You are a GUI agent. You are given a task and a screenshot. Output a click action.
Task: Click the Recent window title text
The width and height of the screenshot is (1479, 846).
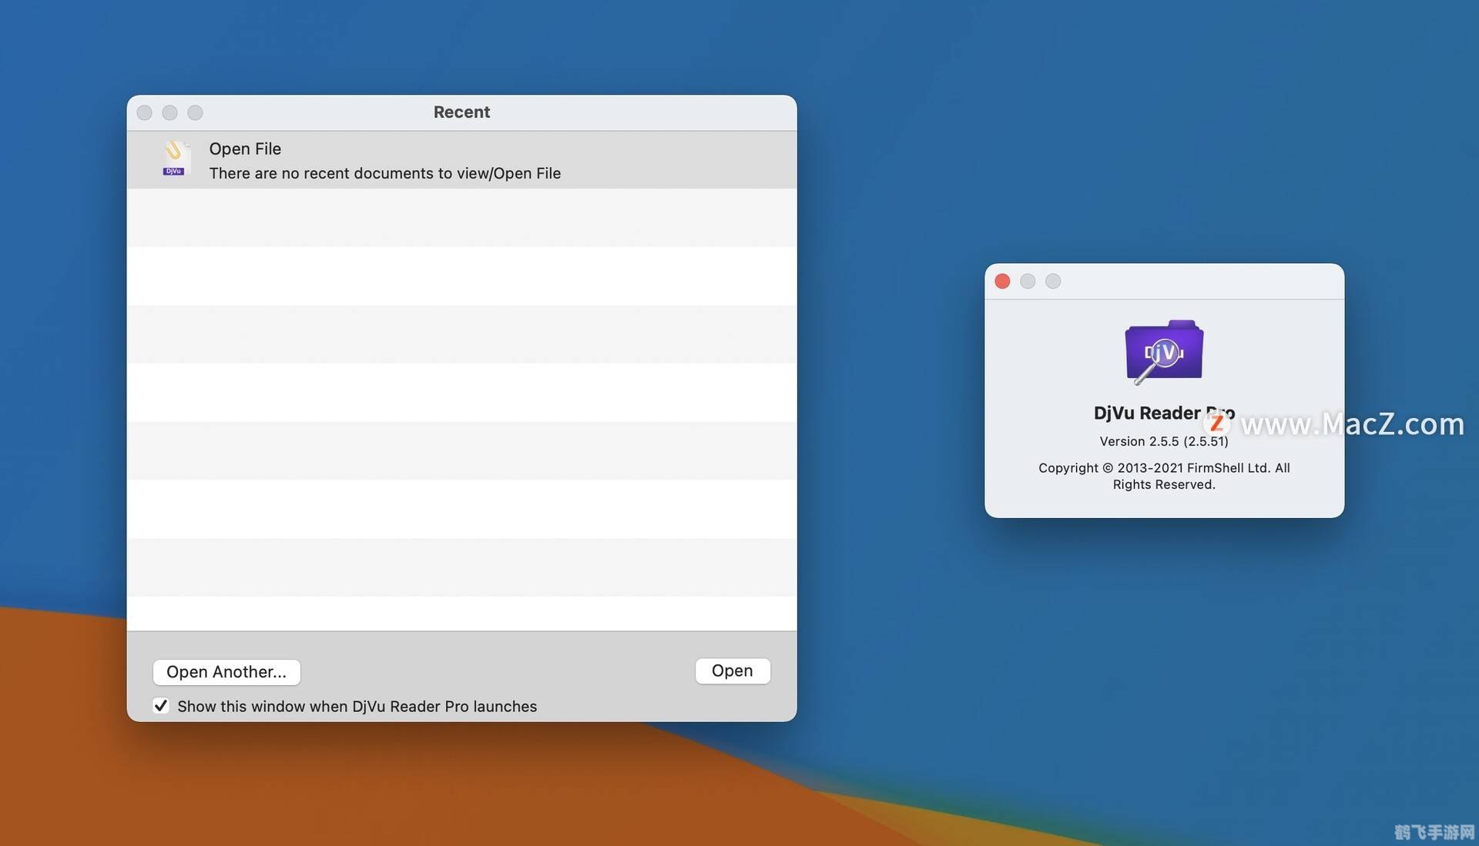(461, 112)
